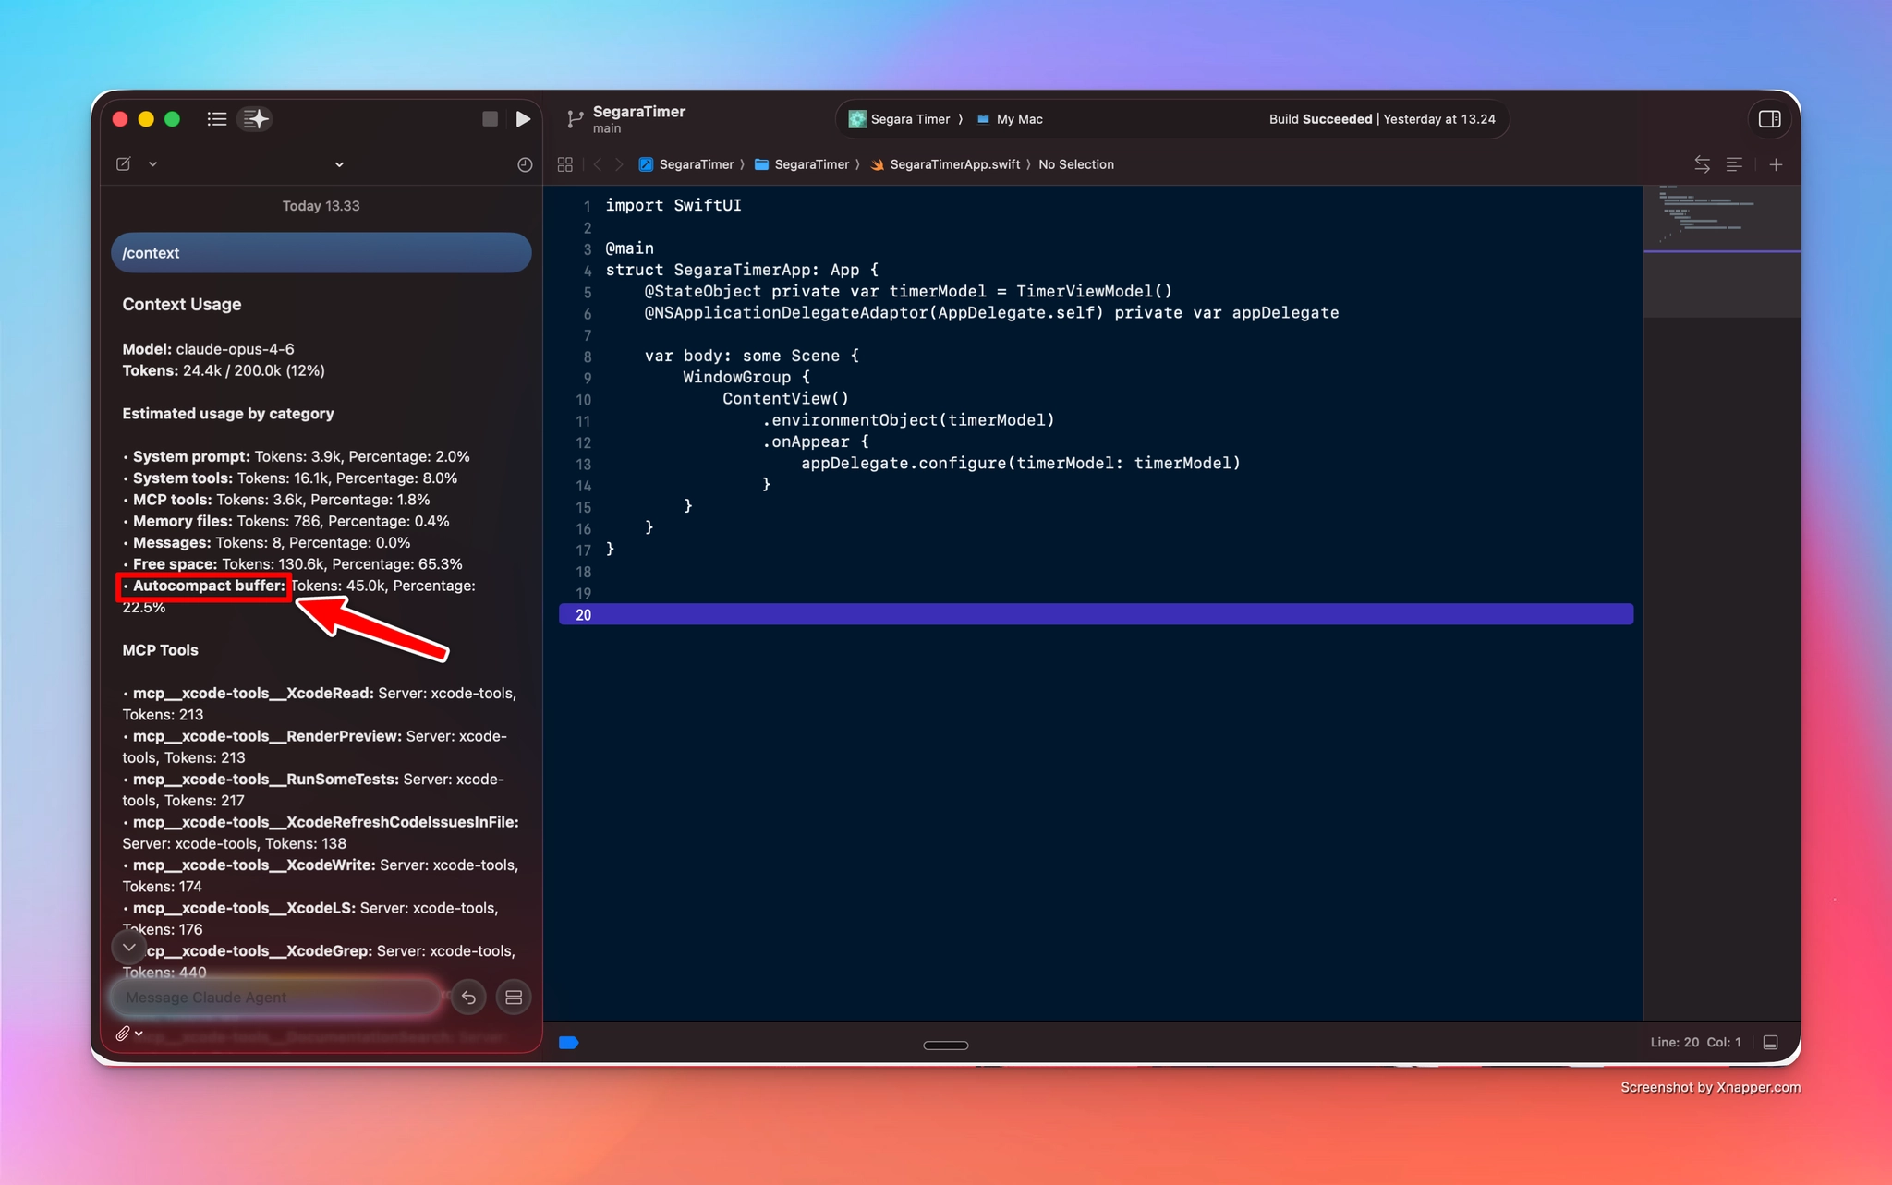Click MCP tools usage row
The height and width of the screenshot is (1185, 1892).
click(x=276, y=500)
